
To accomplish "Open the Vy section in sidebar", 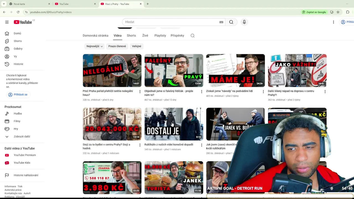I will 15,56.
